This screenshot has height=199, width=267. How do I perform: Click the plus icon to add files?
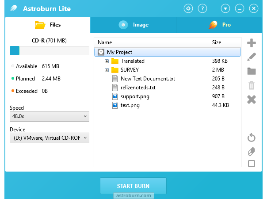click(252, 43)
